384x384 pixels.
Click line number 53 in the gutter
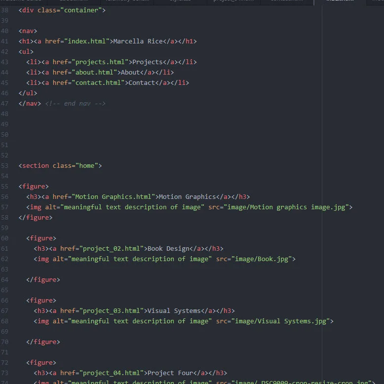point(4,166)
